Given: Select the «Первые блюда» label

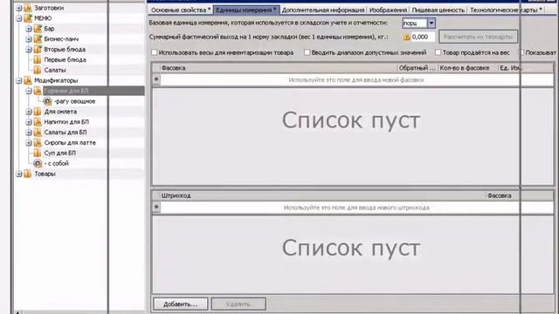Looking at the screenshot, I should 65,59.
